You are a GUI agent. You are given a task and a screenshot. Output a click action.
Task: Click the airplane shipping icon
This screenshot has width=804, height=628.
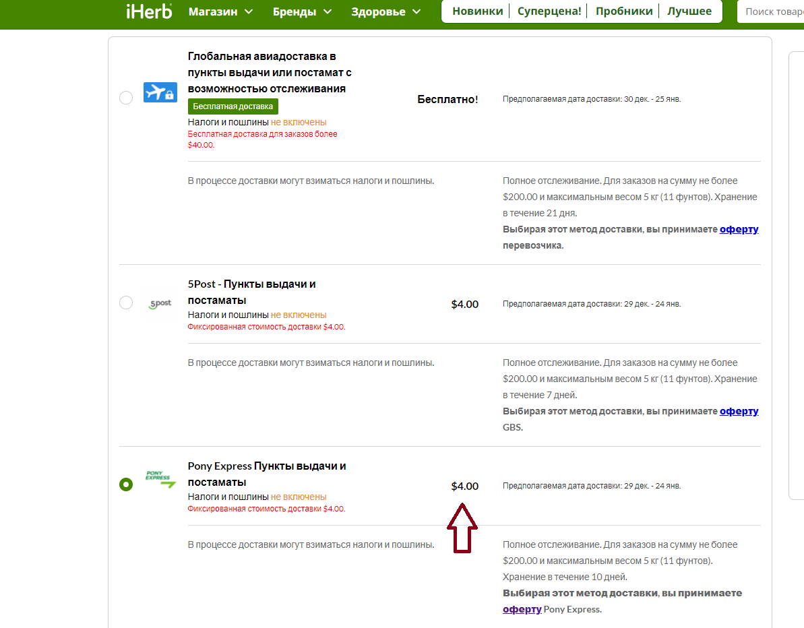click(x=160, y=92)
